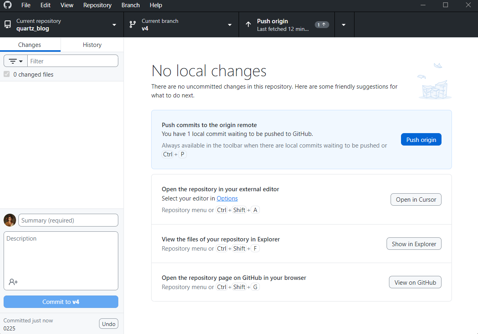Maximize the GitHub Desktop window
The width and height of the screenshot is (478, 334).
tap(446, 5)
